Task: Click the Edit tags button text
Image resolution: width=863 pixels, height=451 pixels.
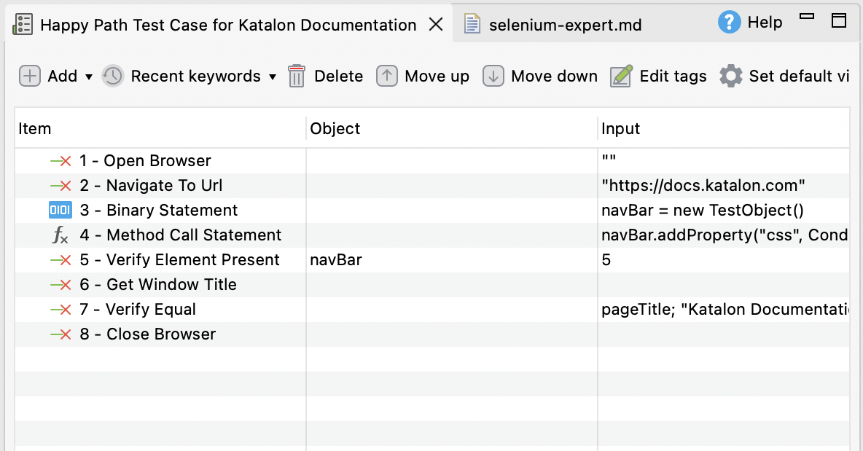Action: coord(672,76)
